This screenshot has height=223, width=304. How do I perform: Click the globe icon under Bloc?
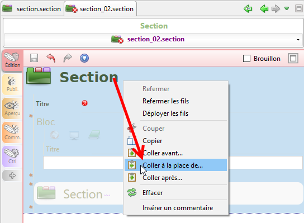(54, 135)
